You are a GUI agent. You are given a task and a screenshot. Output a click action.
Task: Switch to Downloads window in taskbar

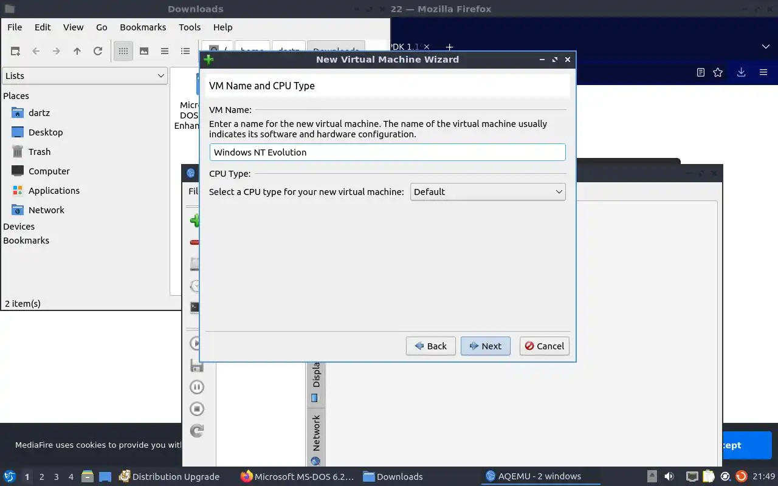[x=393, y=476]
